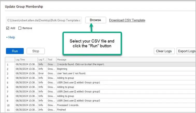Click the blue Run button

tap(15, 51)
